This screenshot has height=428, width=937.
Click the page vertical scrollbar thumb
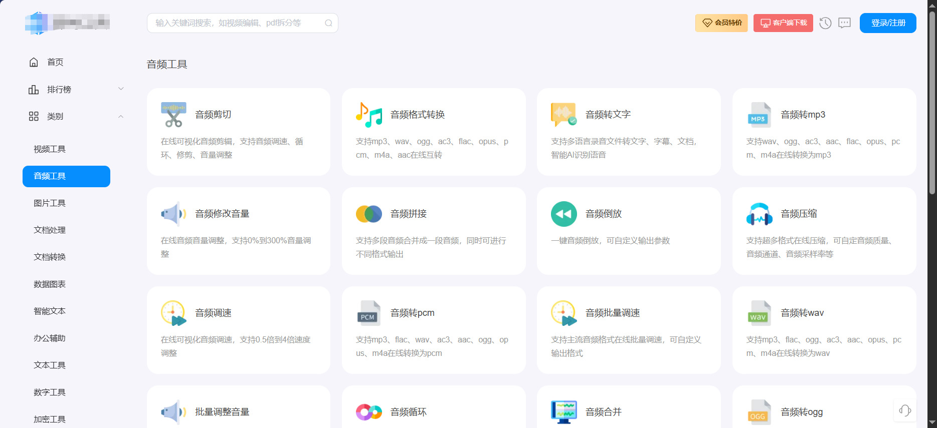[x=932, y=103]
